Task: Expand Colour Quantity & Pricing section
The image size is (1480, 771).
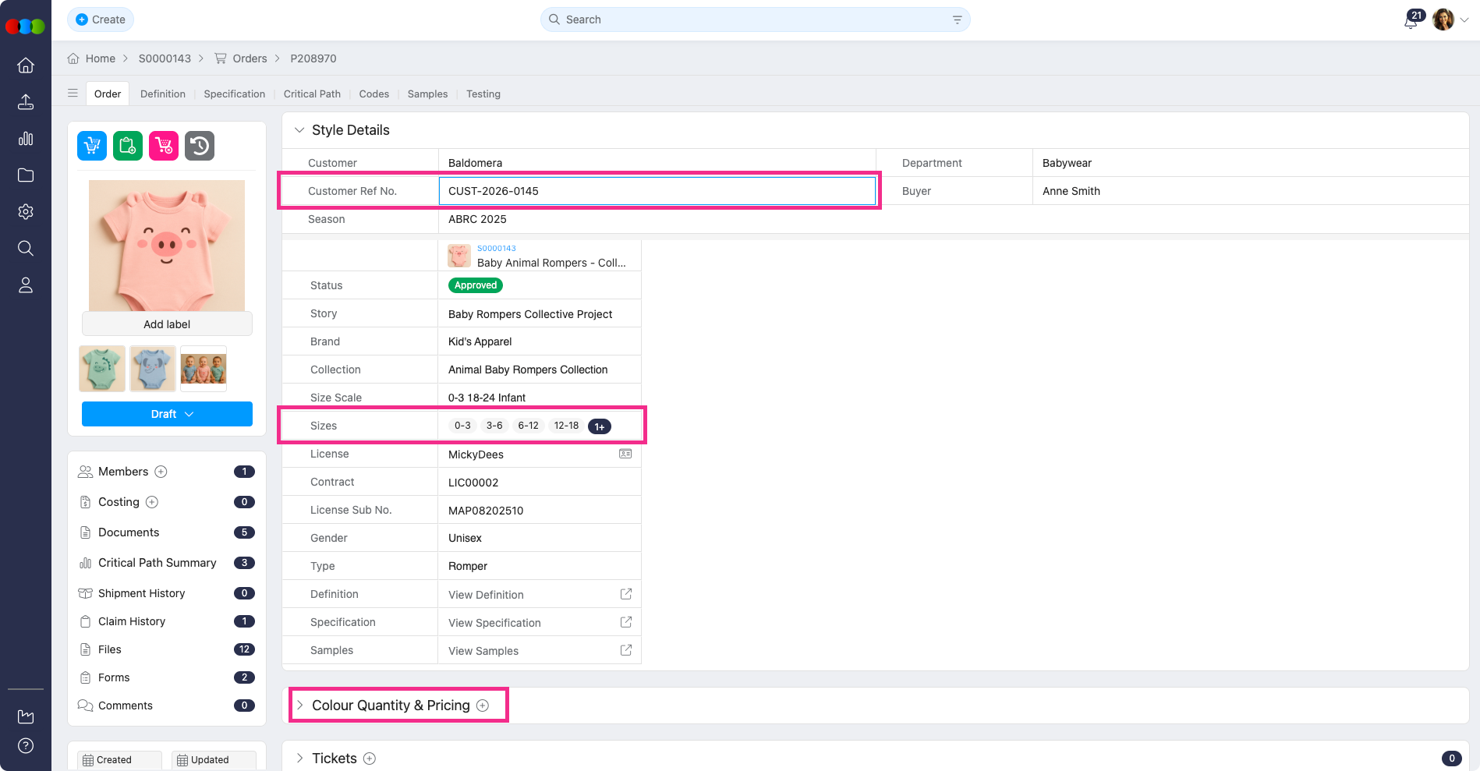Action: tap(299, 706)
